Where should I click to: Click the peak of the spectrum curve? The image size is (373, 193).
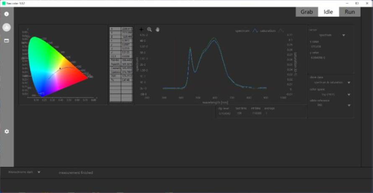point(215,38)
